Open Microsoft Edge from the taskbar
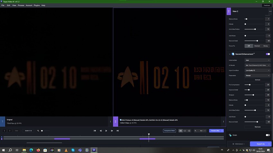The image size is (273, 153). 31,150
